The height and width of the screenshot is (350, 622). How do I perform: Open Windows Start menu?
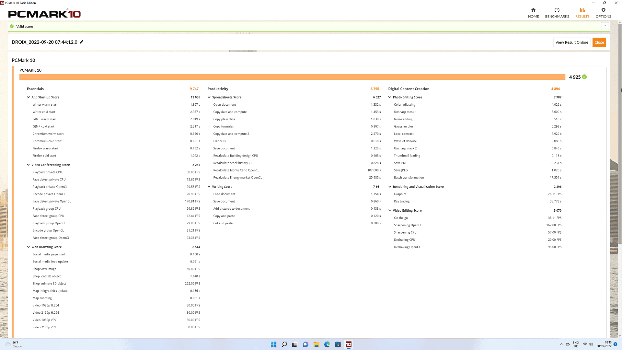(x=273, y=344)
